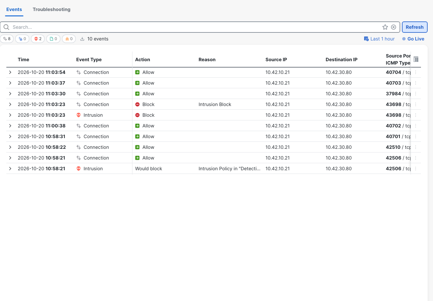Expand the 11:00:38 Connection row
Viewport: 433px width, 301px height.
click(10, 126)
